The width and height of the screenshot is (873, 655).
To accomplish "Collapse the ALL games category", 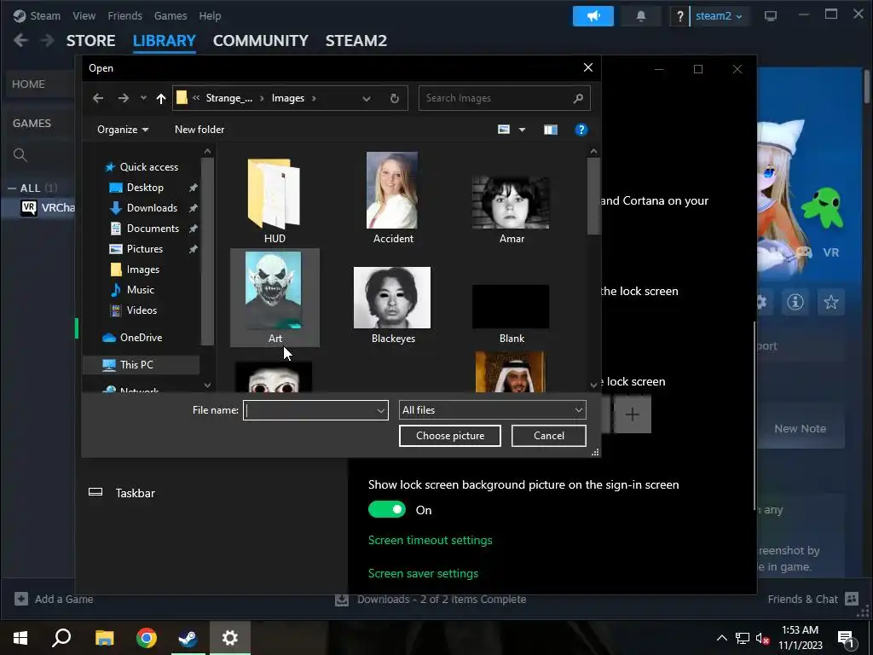I will click(x=12, y=188).
